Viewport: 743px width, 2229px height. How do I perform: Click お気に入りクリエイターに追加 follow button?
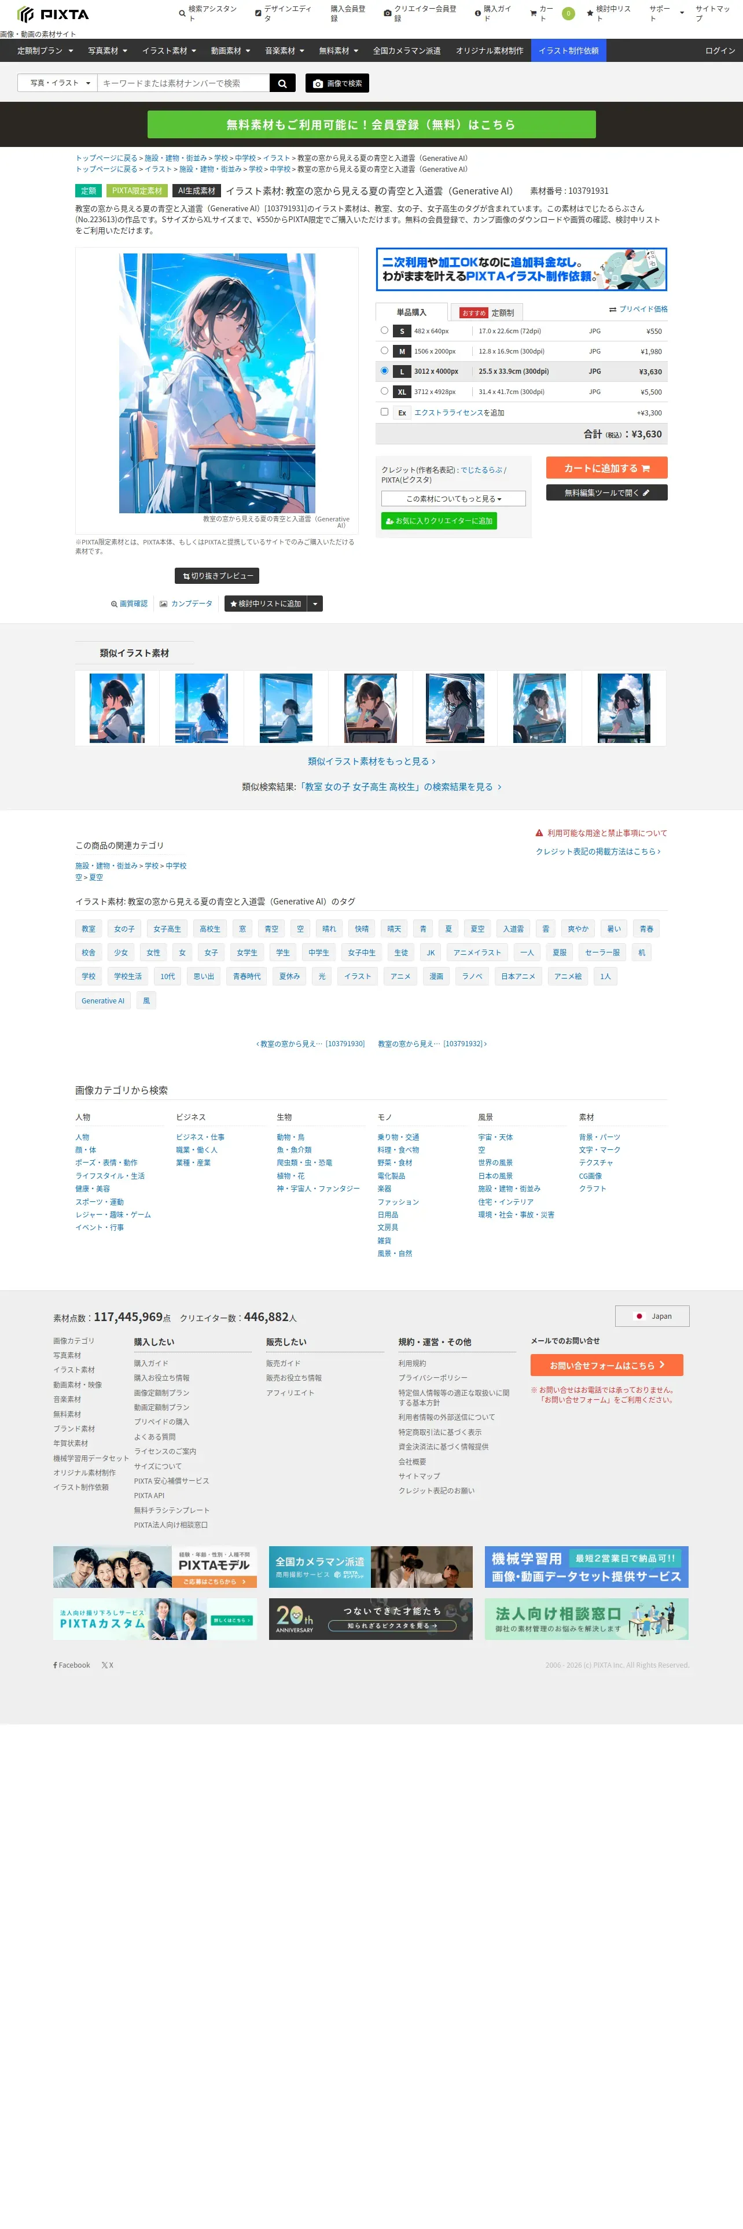(439, 521)
